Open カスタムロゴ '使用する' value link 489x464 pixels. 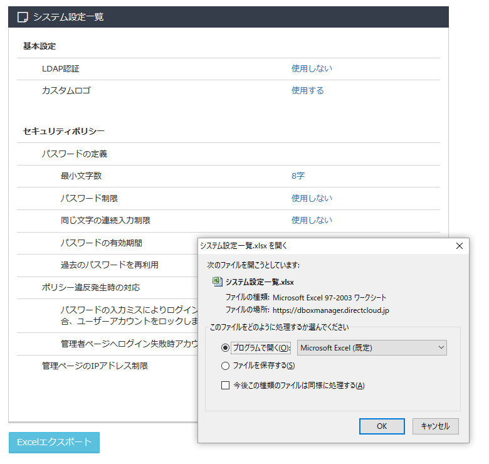307,91
